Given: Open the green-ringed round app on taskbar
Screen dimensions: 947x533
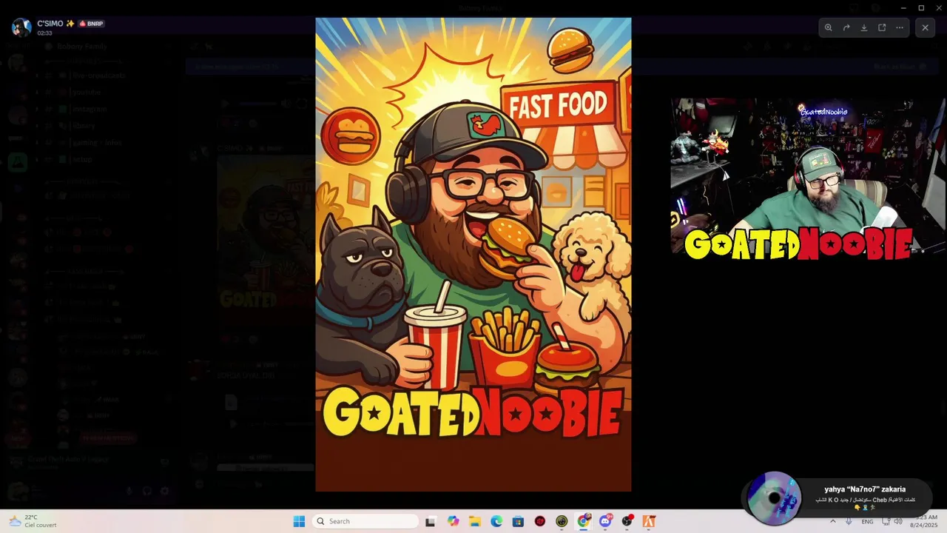Looking at the screenshot, I should (562, 521).
